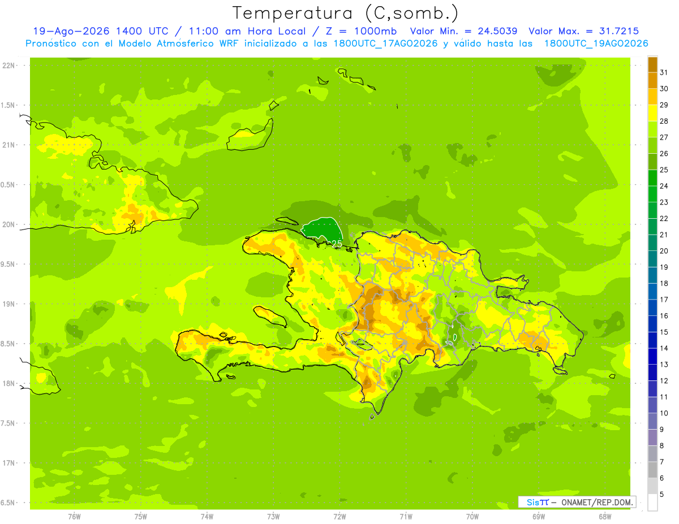The height and width of the screenshot is (524, 679).
Task: Click longitude label "72W"
Action: pyautogui.click(x=339, y=517)
